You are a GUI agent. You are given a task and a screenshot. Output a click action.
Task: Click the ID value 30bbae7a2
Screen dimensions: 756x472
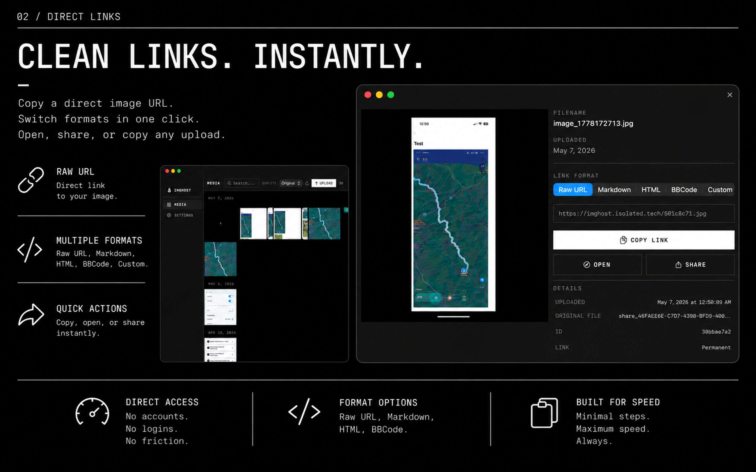(716, 332)
